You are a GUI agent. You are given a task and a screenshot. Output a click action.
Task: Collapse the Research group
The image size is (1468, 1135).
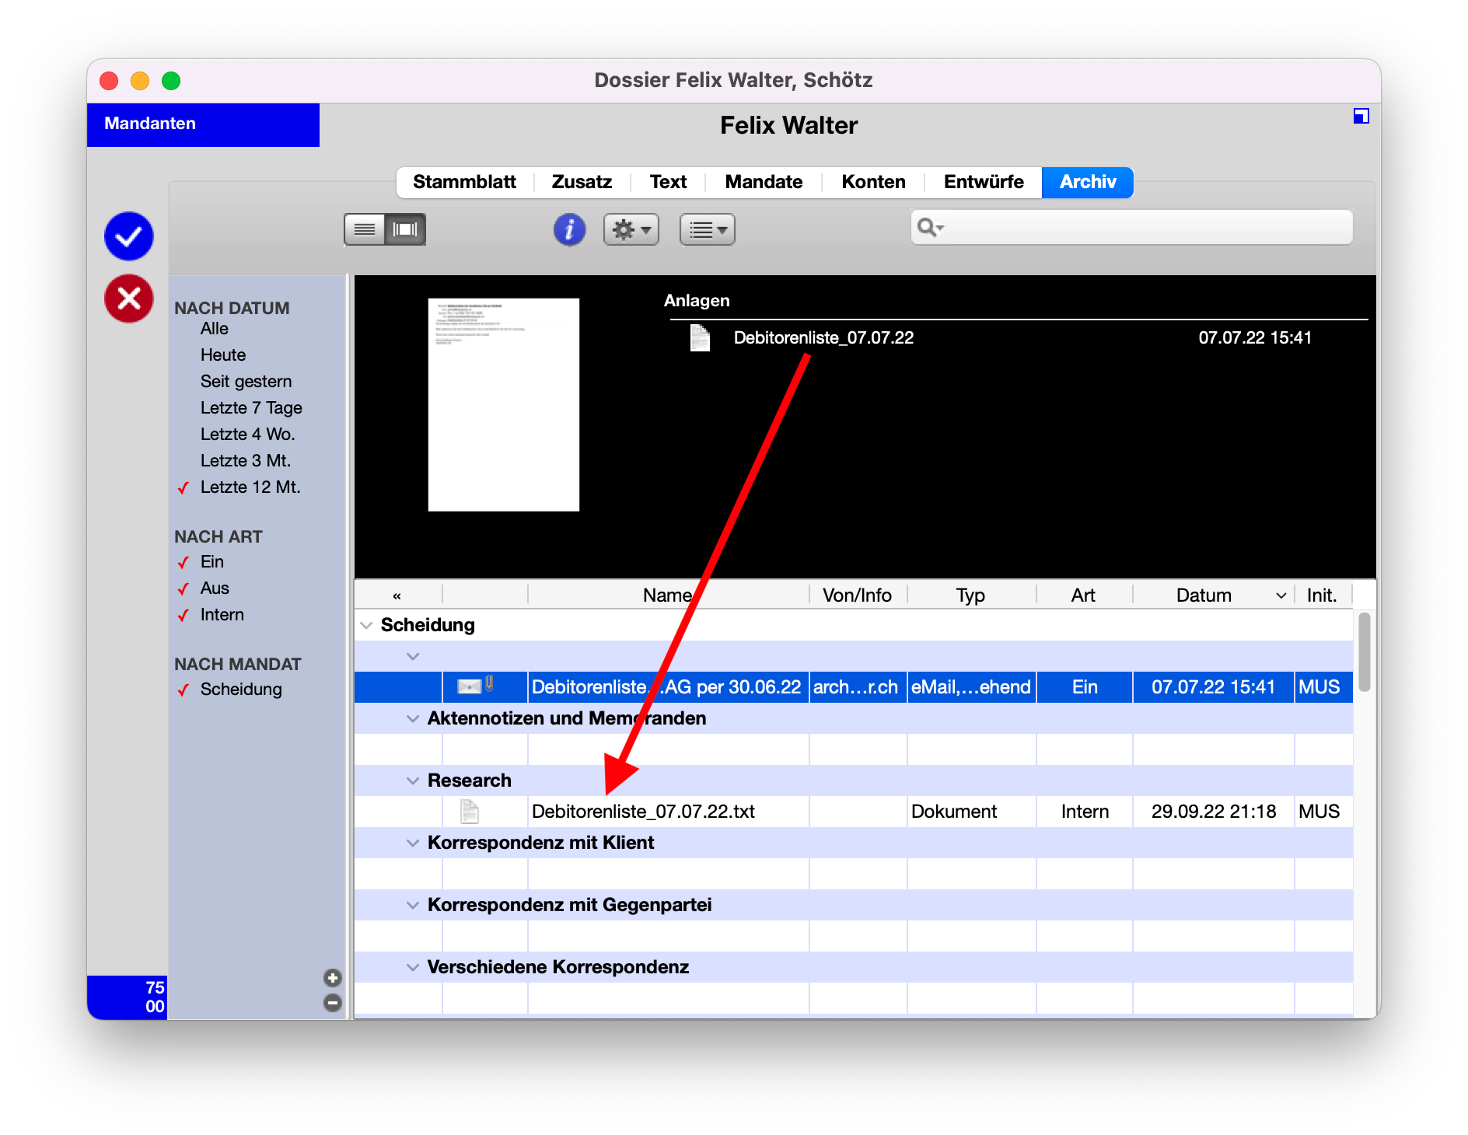click(413, 781)
